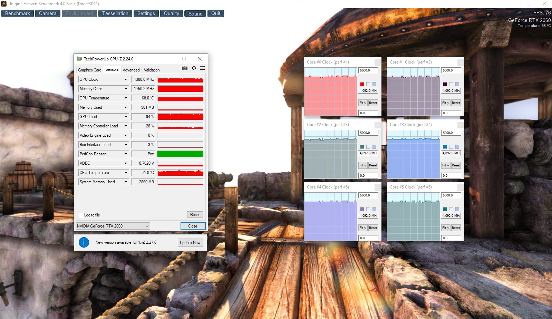This screenshot has width=552, height=319.
Task: Open the Tessellation menu in Heaven
Action: pos(115,13)
